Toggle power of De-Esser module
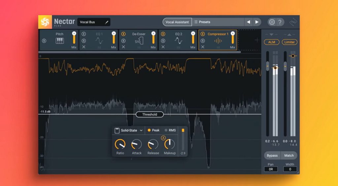 click(123, 34)
